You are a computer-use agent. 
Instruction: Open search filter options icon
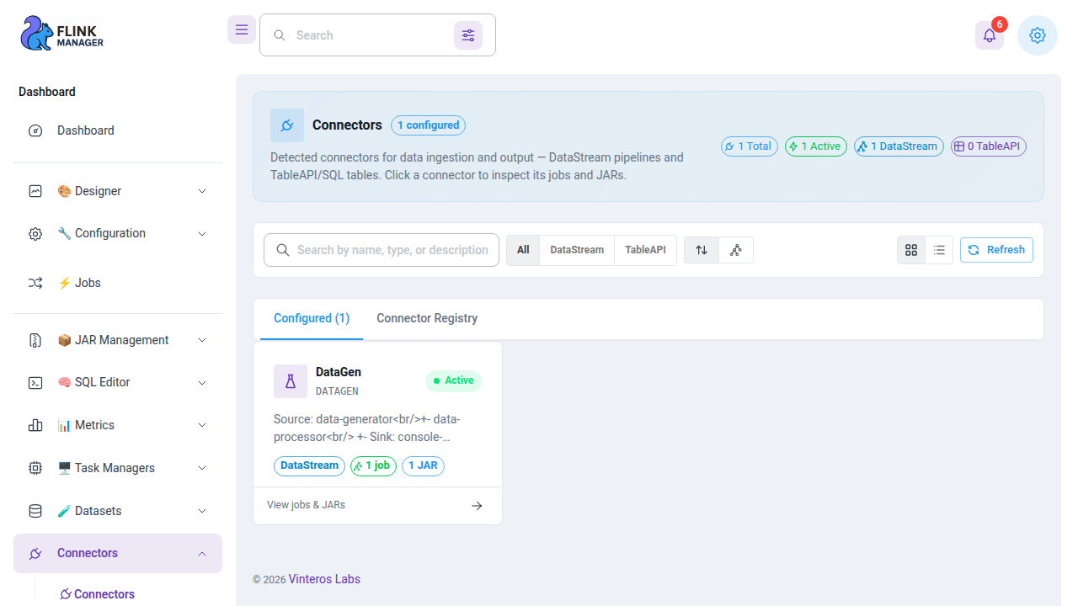[468, 35]
